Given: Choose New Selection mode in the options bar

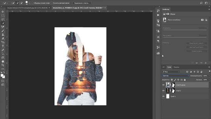Looking at the screenshot, I should (13, 3).
